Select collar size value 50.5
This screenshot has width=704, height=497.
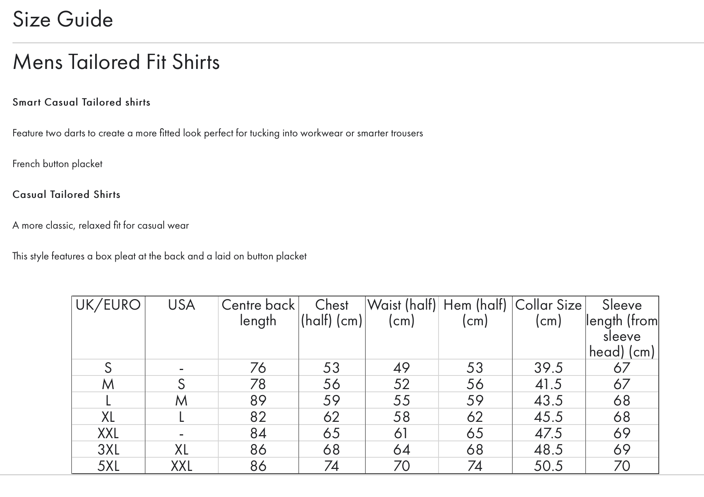548,466
